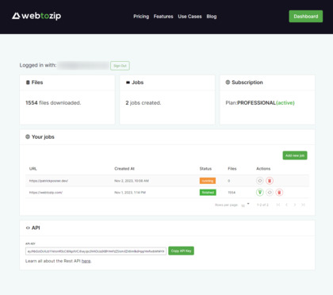This screenshot has width=333, height=295.
Task: Click the PROFESSIONAL plan text
Action: pos(256,103)
